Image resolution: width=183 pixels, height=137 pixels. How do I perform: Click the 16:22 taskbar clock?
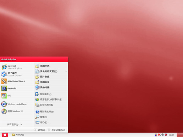point(171,135)
